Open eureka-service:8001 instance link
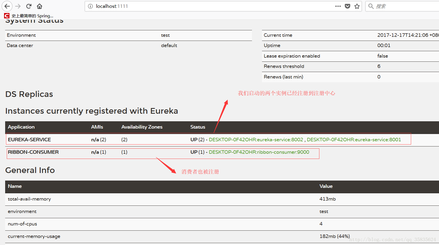 pos(354,140)
